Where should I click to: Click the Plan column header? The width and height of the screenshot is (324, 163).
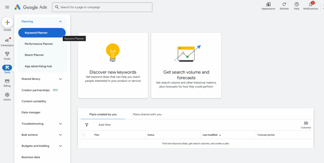tap(97, 135)
